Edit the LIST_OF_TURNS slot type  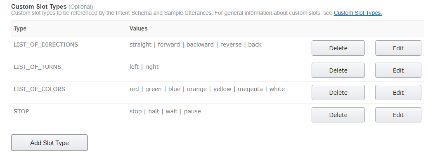pyautogui.click(x=398, y=70)
